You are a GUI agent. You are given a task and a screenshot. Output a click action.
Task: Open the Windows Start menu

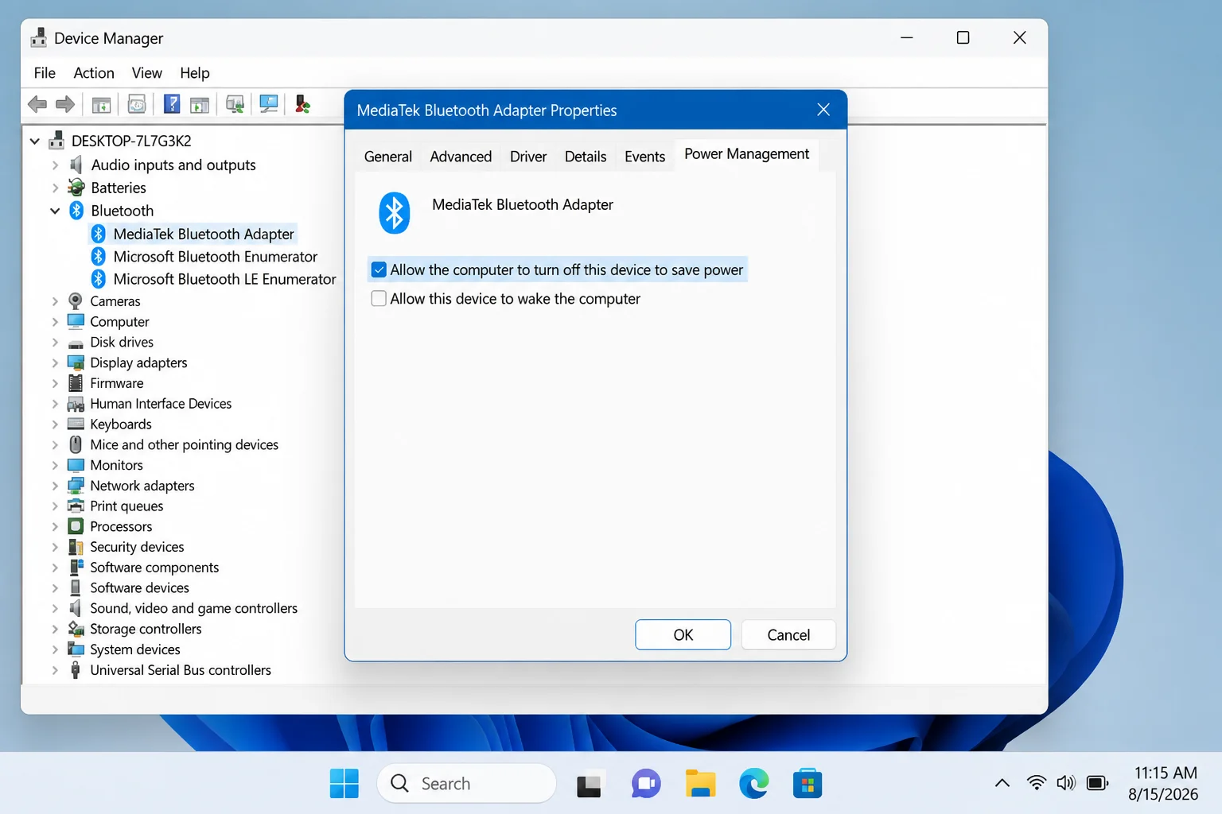[x=344, y=784]
